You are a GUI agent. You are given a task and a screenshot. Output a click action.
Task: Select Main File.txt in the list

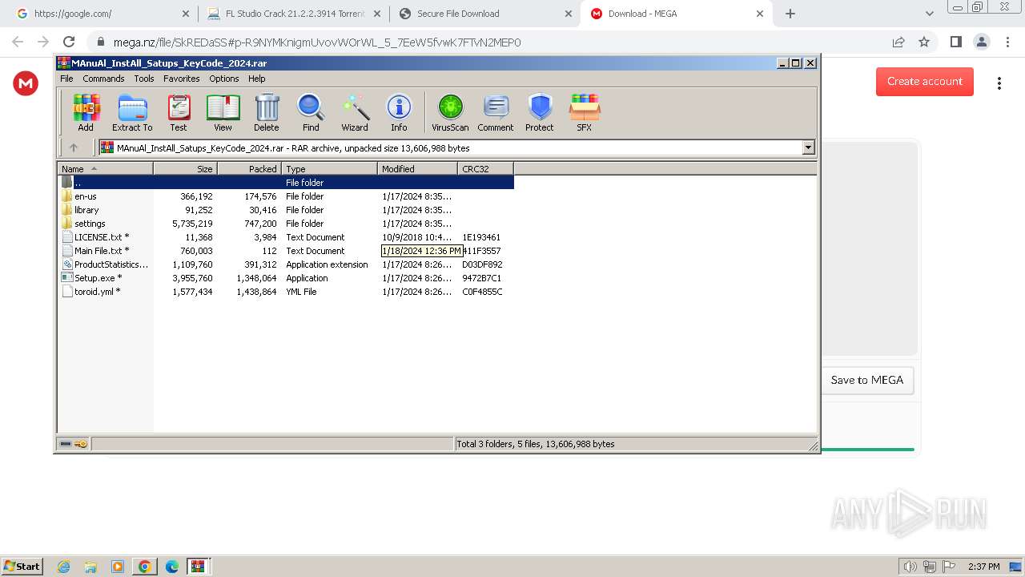(102, 251)
